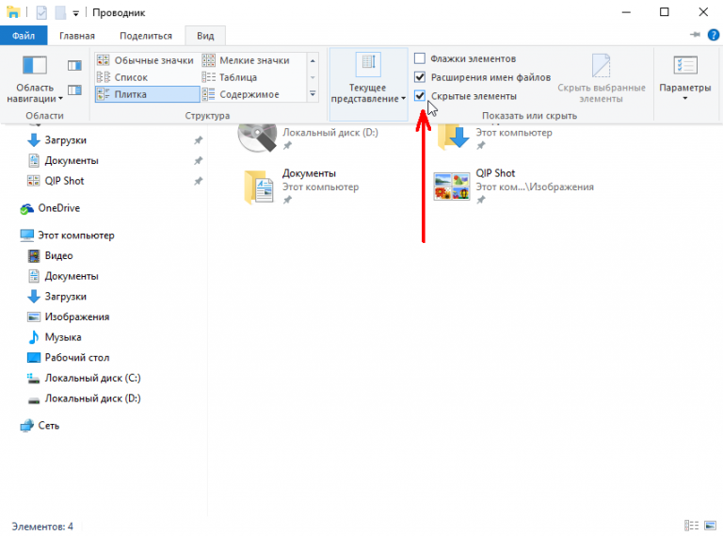The image size is (723, 536).
Task: Choose Плитка layout
Action: 147,94
